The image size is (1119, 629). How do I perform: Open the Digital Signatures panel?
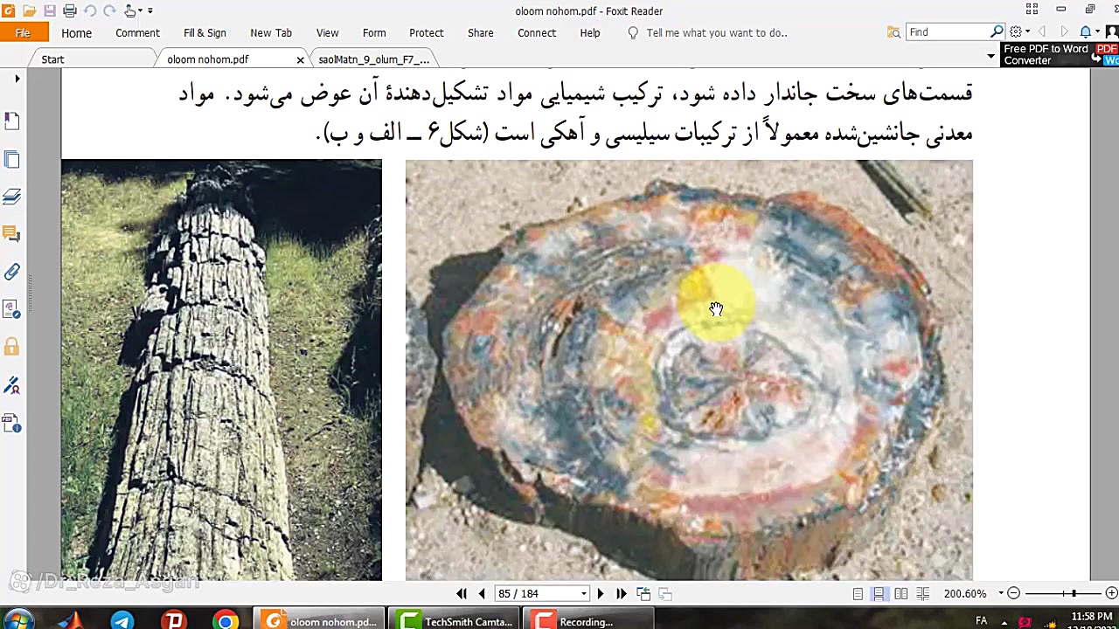12,385
